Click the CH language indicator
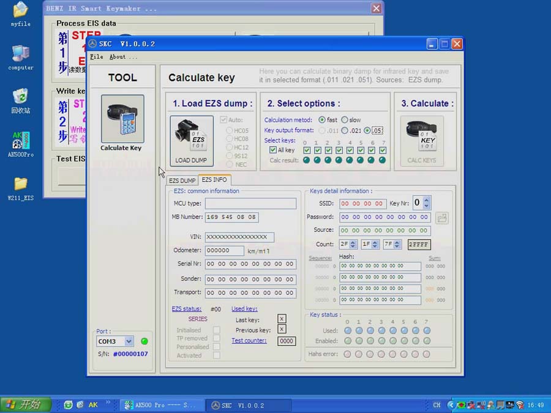The width and height of the screenshot is (551, 413). [437, 405]
